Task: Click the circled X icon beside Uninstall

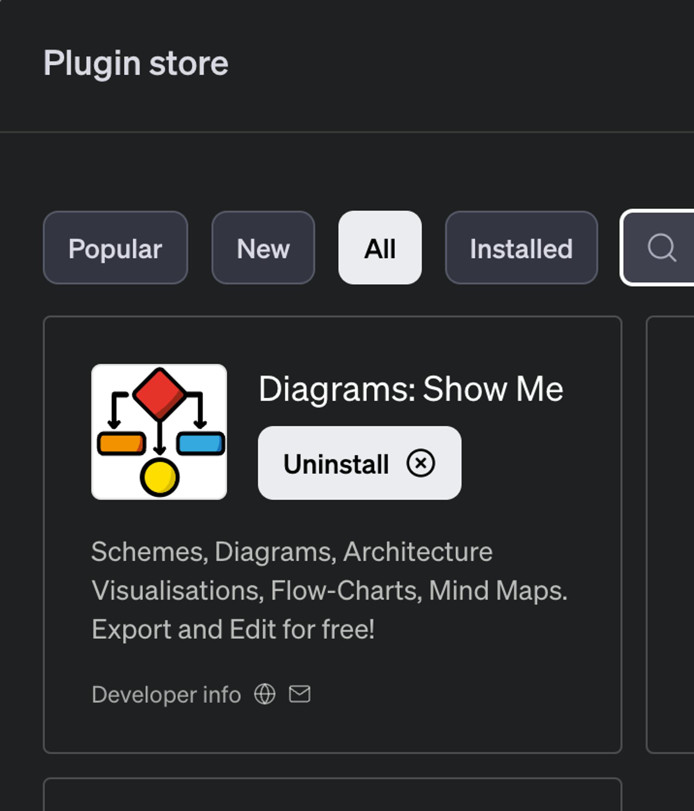Action: point(420,463)
